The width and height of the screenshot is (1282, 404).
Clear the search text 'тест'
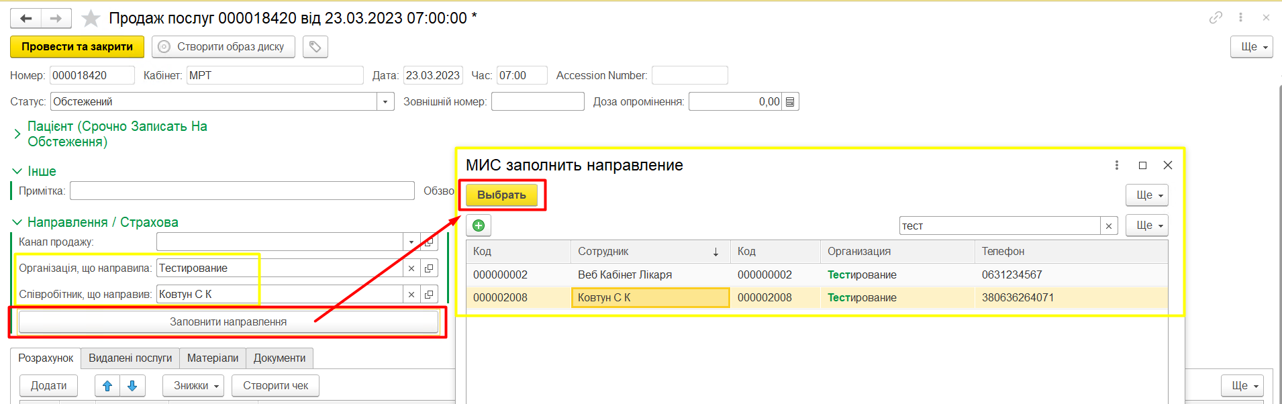pyautogui.click(x=1109, y=226)
